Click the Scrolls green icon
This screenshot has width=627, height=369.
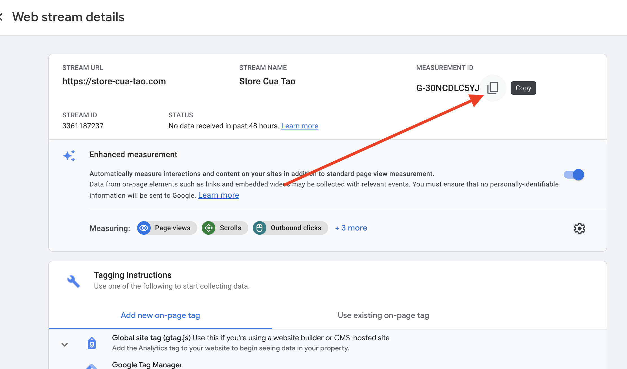coord(209,228)
